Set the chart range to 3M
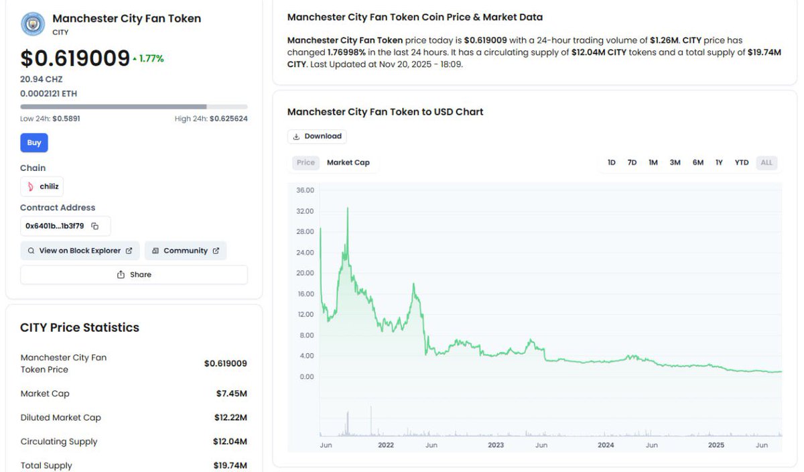Image resolution: width=804 pixels, height=472 pixels. [x=675, y=162]
